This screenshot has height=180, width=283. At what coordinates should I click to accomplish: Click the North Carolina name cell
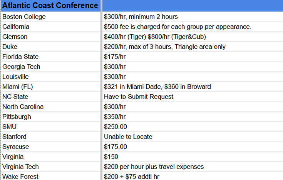(x=50, y=107)
